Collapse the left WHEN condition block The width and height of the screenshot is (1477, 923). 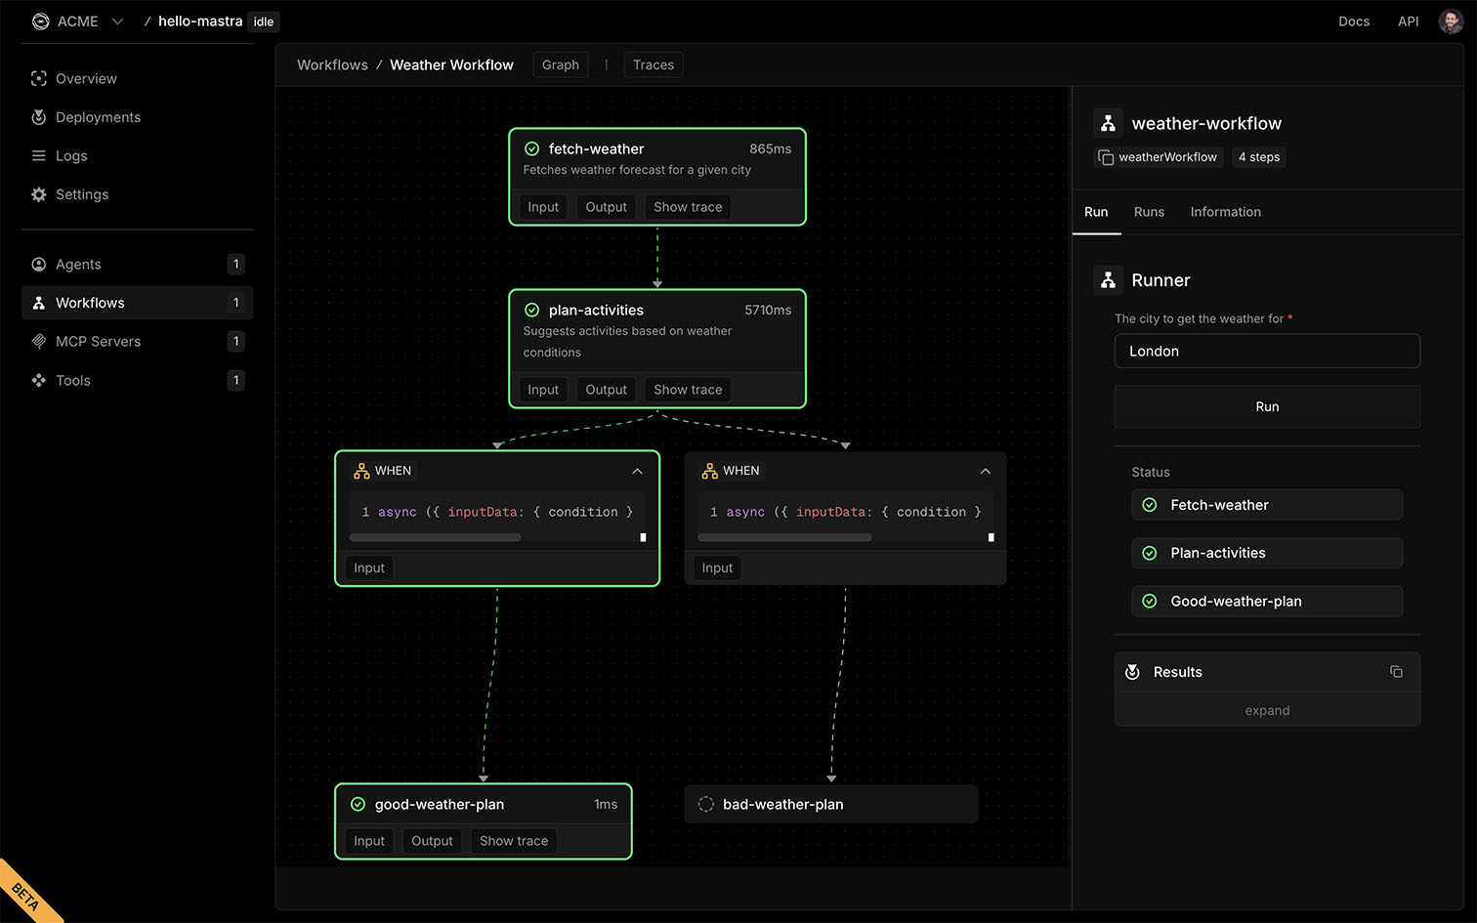(x=637, y=471)
